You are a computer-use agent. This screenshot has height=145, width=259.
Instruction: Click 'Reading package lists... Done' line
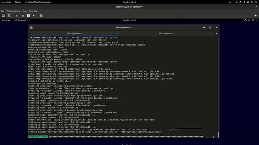coord(46,48)
